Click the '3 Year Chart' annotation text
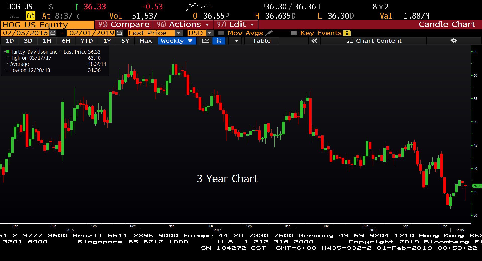Image resolution: width=482 pixels, height=261 pixels. (227, 179)
